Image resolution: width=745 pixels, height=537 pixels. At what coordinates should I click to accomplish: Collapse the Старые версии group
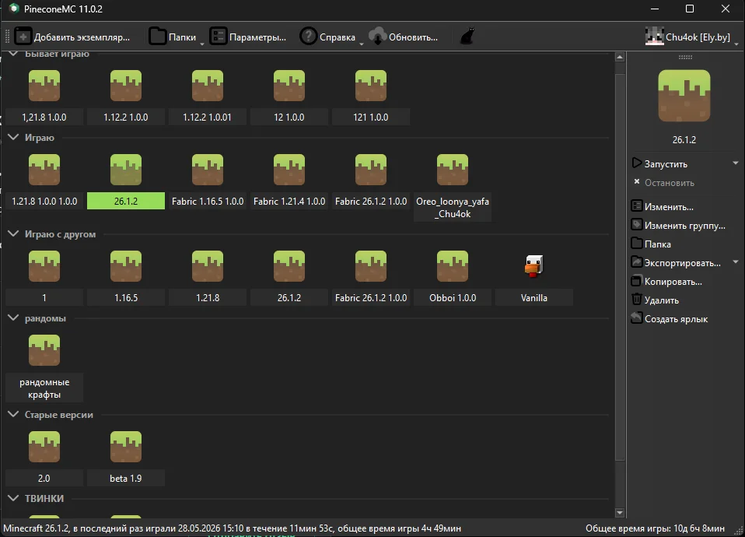tap(13, 415)
